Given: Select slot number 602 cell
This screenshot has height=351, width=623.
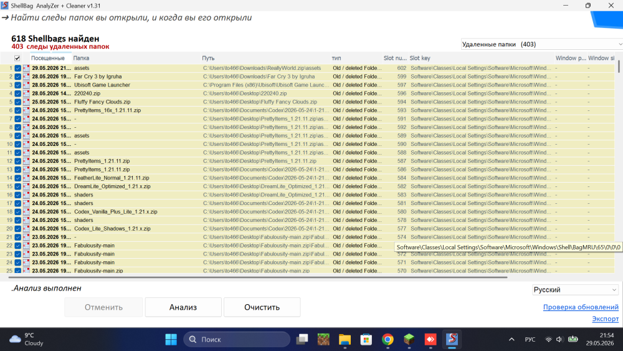Looking at the screenshot, I should 402,68.
